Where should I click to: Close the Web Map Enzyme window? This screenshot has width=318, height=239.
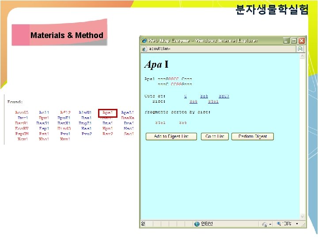tap(302, 41)
